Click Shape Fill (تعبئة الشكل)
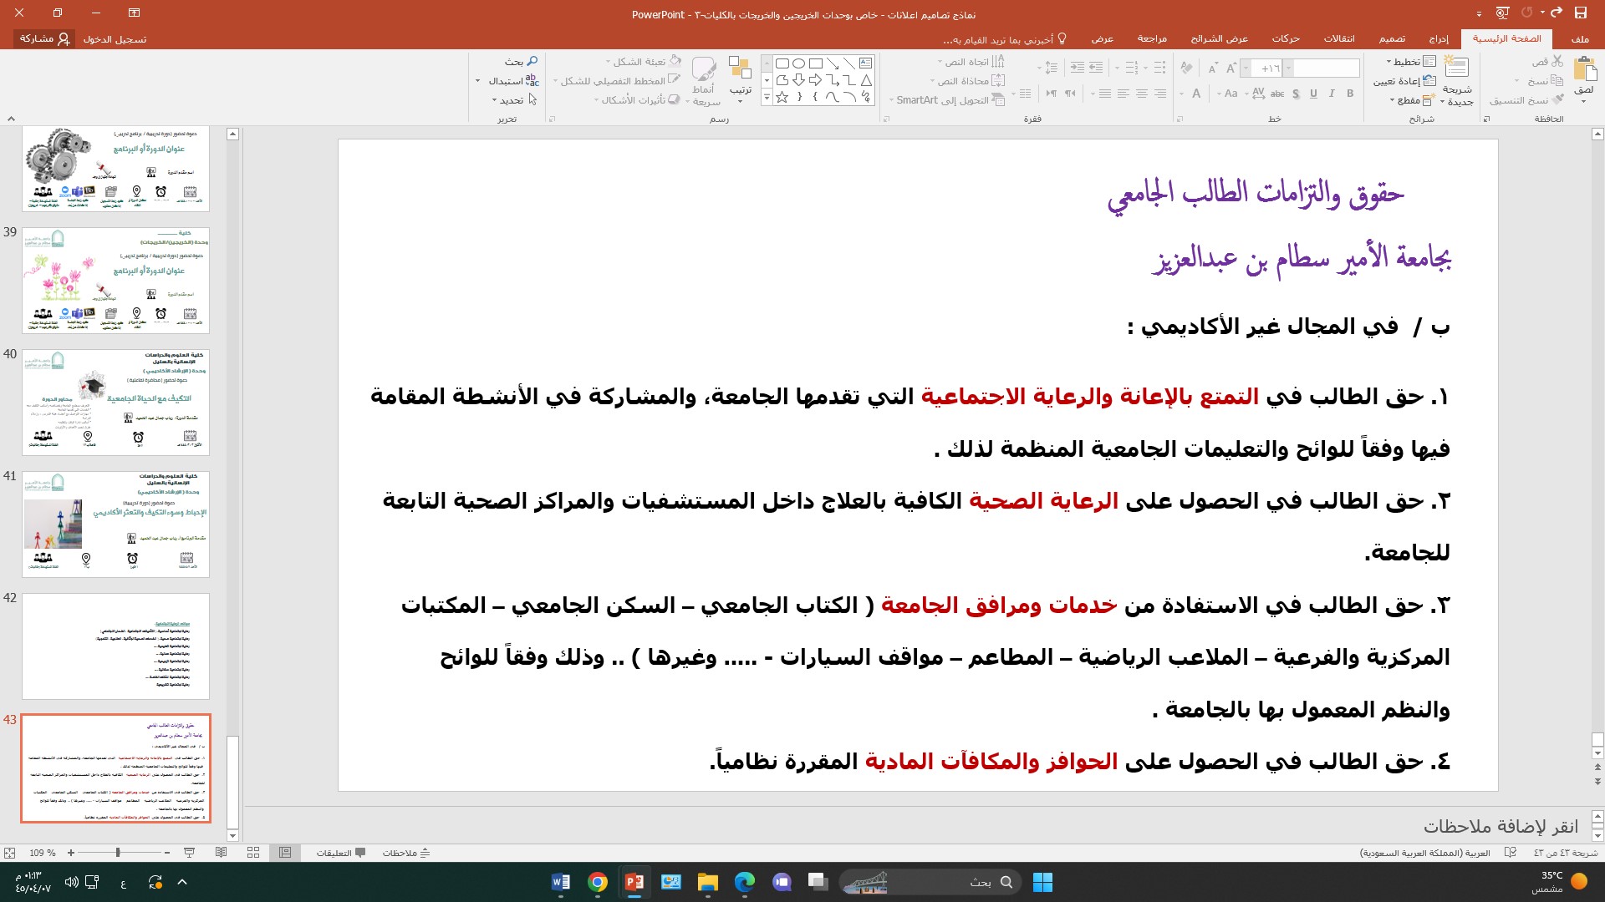 [644, 62]
